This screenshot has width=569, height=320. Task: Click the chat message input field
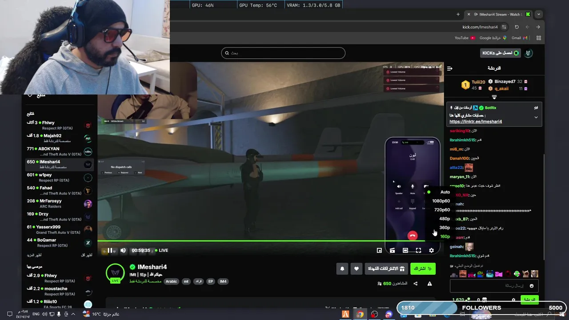pyautogui.click(x=494, y=286)
